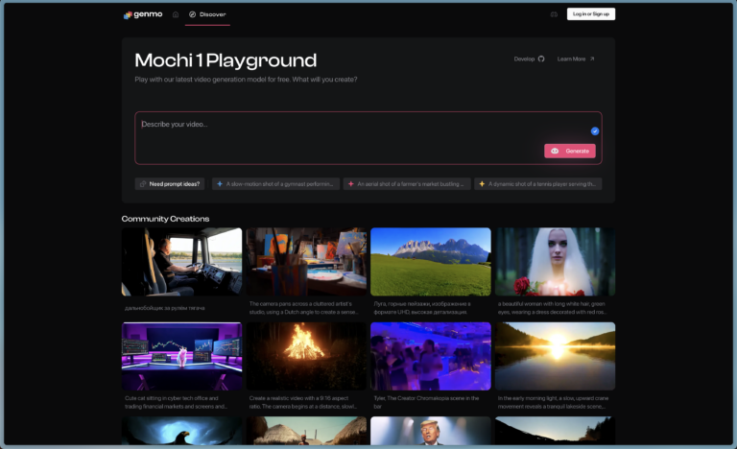Go to Home via house icon
The image size is (737, 449).
pyautogui.click(x=176, y=14)
